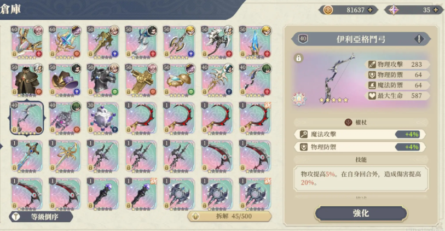Select the red scythe marked 新 in third row
Image resolution: width=445 pixels, height=231 pixels.
pyautogui.click(x=255, y=118)
